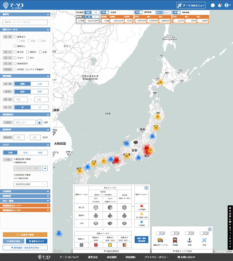Check the BTS checkbox
Viewport: 233px width, 261px height.
tap(28, 58)
